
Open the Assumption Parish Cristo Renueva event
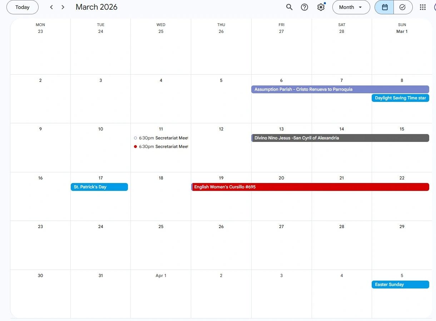(x=340, y=89)
